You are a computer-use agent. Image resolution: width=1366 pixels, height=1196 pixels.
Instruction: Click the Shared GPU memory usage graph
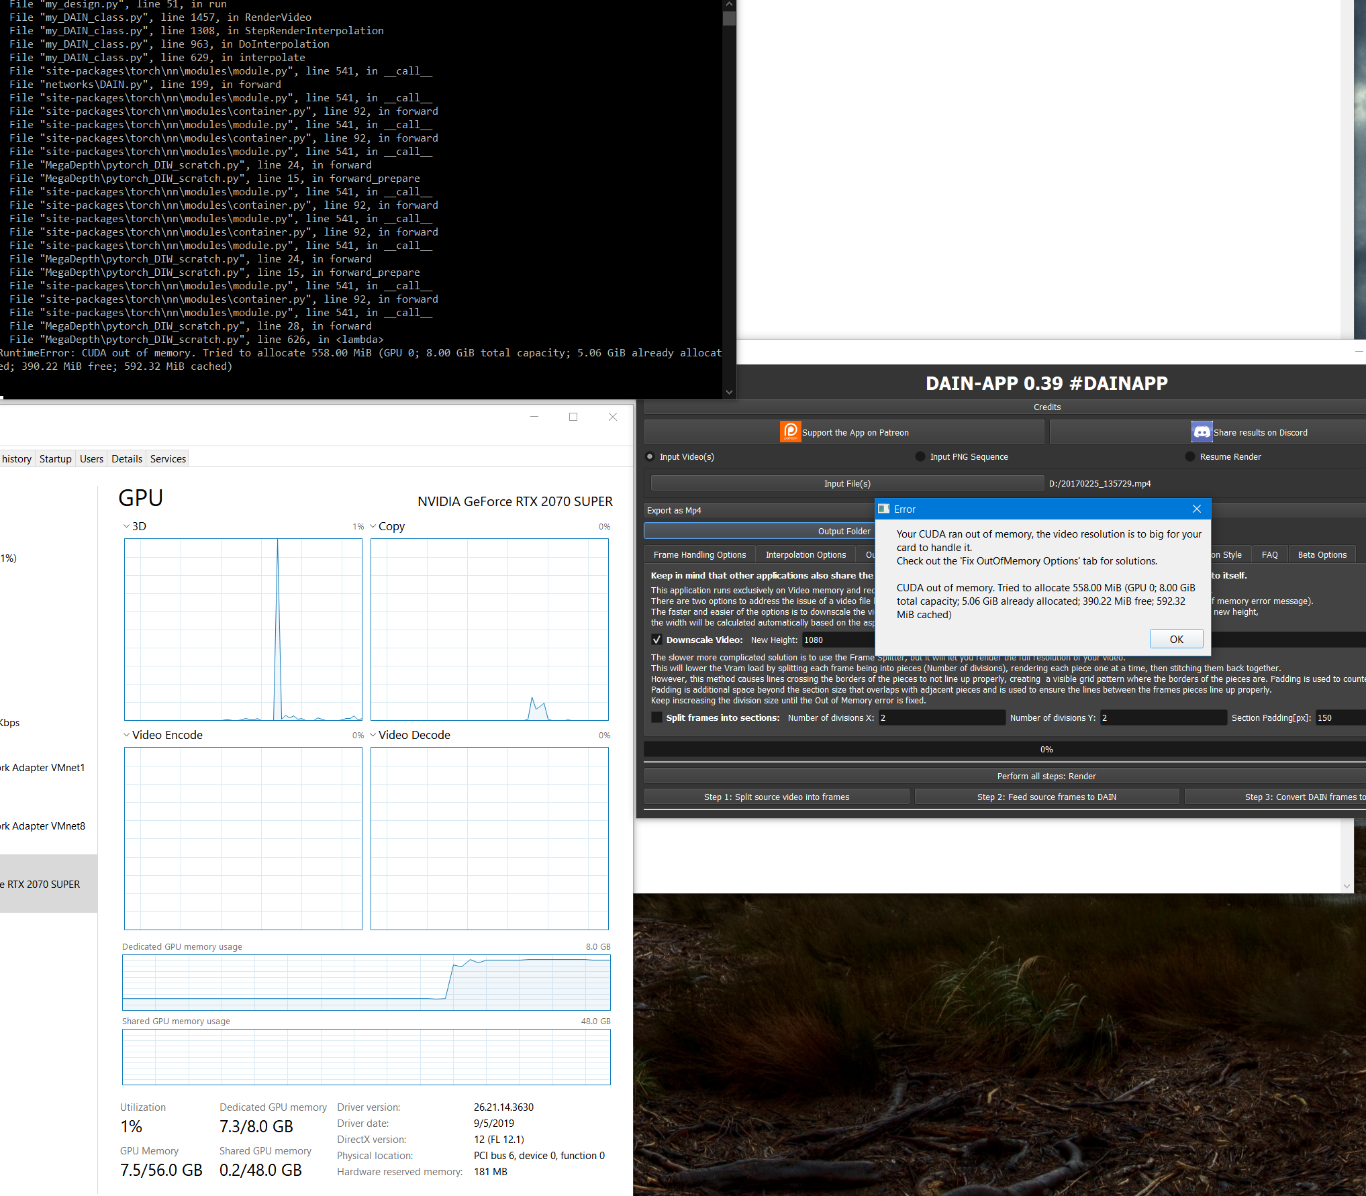point(367,1056)
